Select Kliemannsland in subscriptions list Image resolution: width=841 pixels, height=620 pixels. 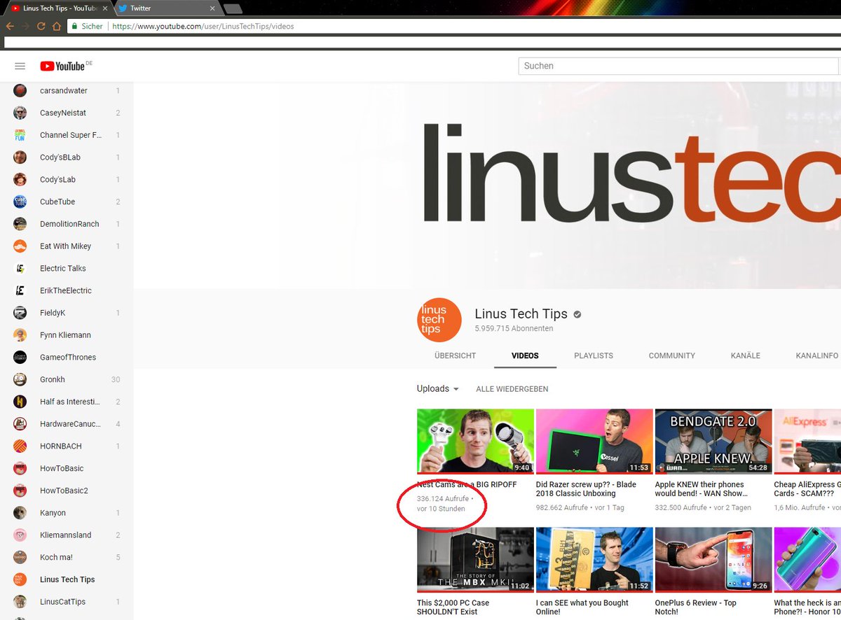pyautogui.click(x=67, y=535)
